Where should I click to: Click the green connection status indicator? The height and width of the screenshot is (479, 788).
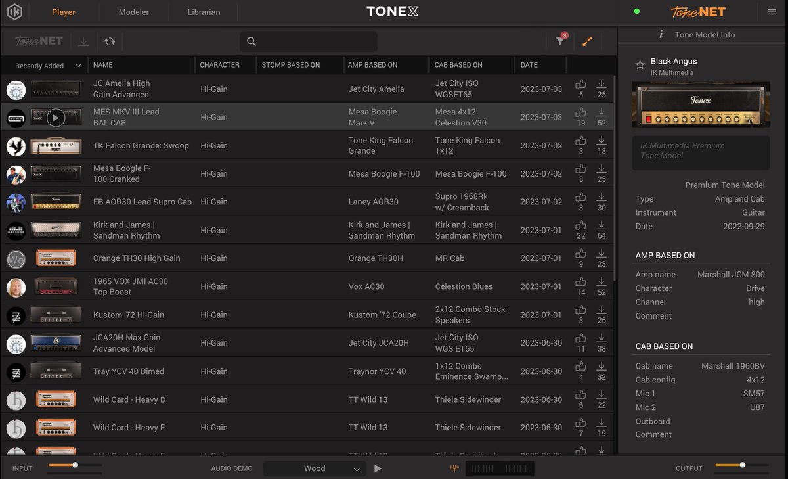coord(636,11)
